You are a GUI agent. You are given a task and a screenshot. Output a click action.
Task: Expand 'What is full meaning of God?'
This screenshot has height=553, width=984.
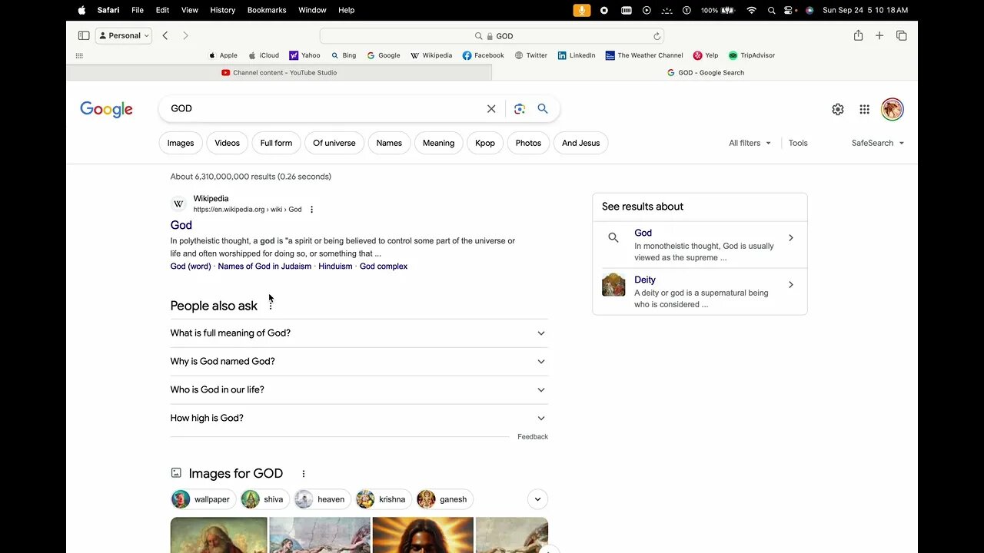(x=359, y=333)
